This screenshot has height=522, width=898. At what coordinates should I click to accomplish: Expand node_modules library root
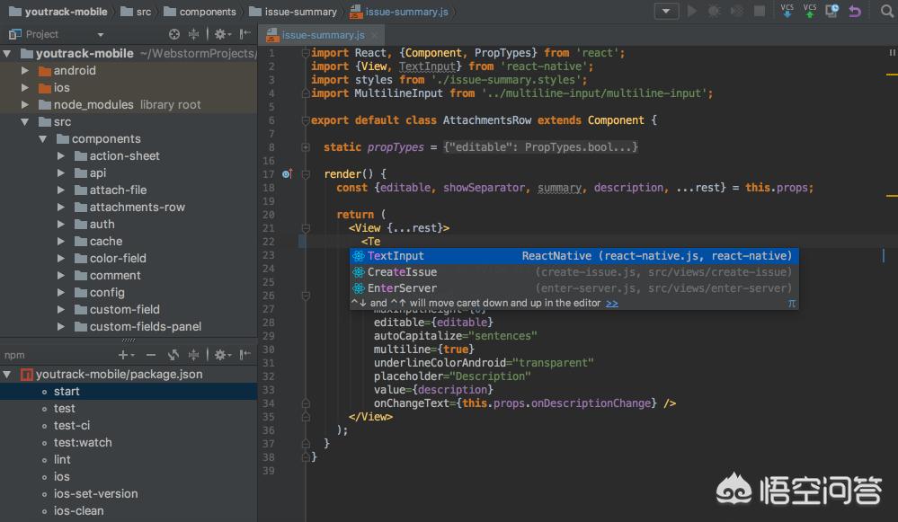point(24,105)
